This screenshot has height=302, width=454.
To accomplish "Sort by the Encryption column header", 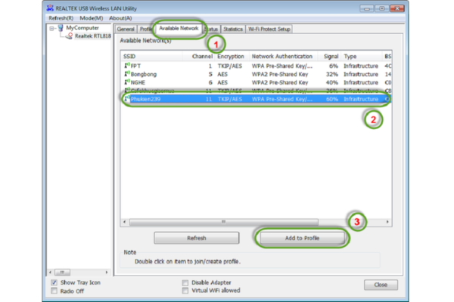I will [232, 57].
